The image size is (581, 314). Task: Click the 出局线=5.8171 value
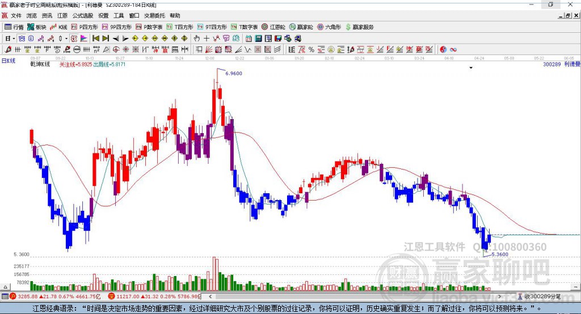pos(110,65)
